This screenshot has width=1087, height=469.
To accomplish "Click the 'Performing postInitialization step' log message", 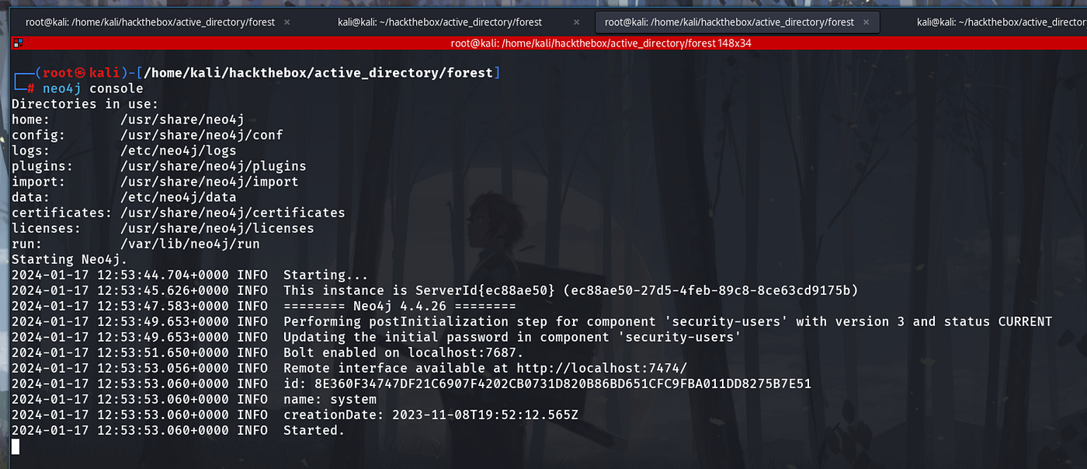I will (x=668, y=321).
